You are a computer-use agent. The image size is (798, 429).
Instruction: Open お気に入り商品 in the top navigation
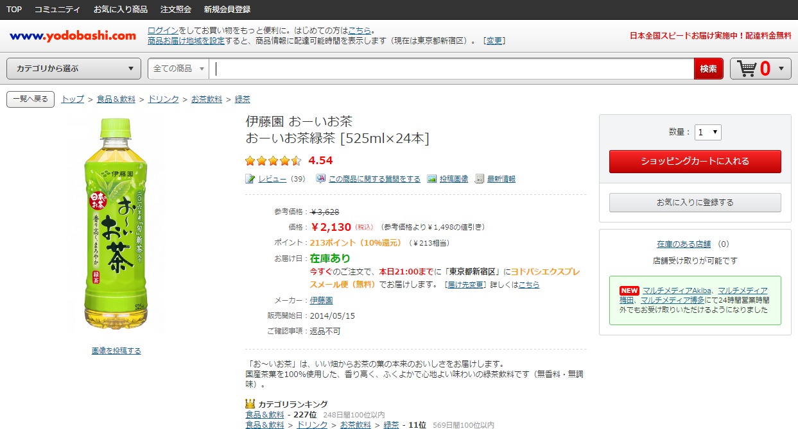[121, 10]
